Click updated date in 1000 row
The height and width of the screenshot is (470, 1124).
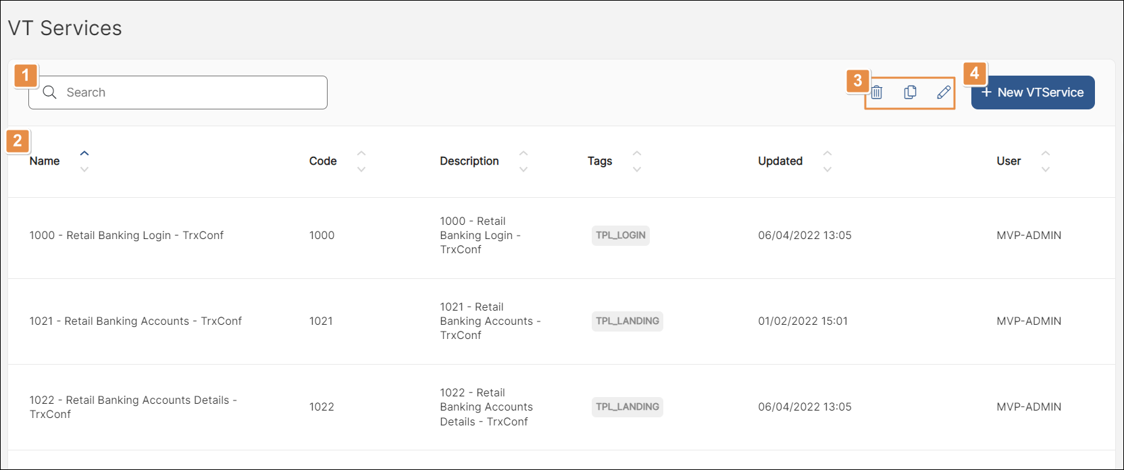coord(804,236)
